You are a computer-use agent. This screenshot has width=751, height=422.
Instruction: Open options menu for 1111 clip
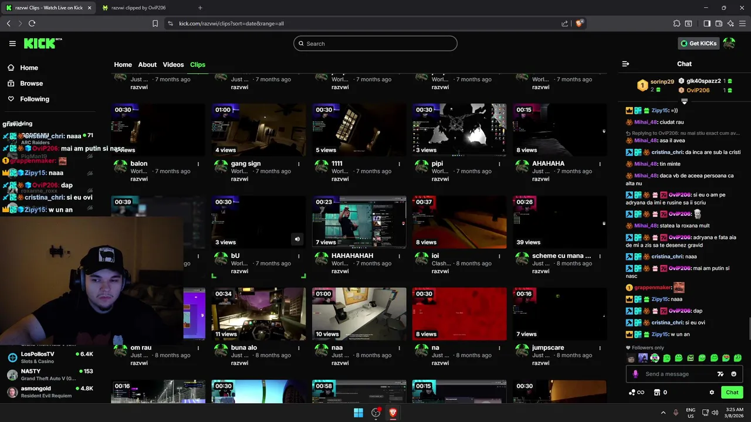(399, 164)
